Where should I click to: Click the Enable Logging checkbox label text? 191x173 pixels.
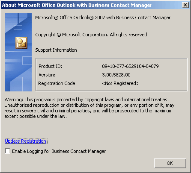click(x=59, y=151)
